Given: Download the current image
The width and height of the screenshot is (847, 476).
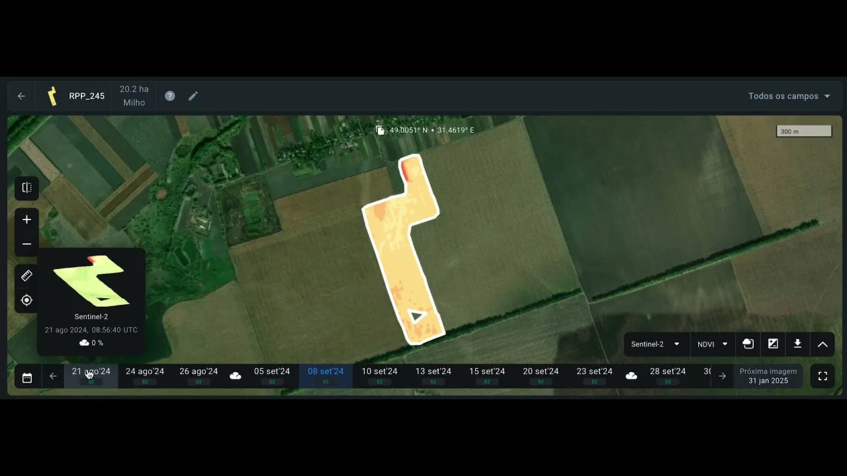Looking at the screenshot, I should click(x=797, y=344).
